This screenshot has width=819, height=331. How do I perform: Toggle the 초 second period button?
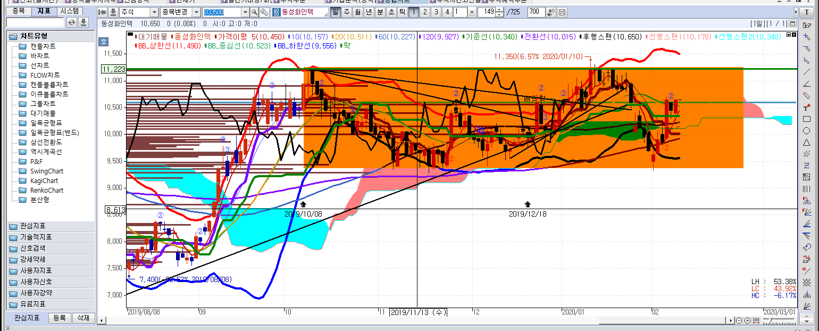pyautogui.click(x=391, y=12)
